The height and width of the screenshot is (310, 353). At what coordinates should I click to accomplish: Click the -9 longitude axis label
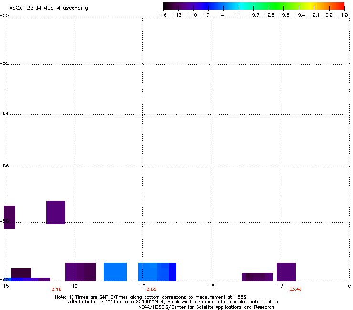[x=142, y=286]
